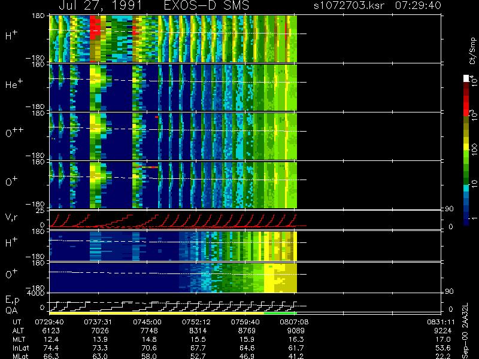The height and width of the screenshot is (359, 479).
Task: Click ALT value 9089
Action: click(x=295, y=331)
